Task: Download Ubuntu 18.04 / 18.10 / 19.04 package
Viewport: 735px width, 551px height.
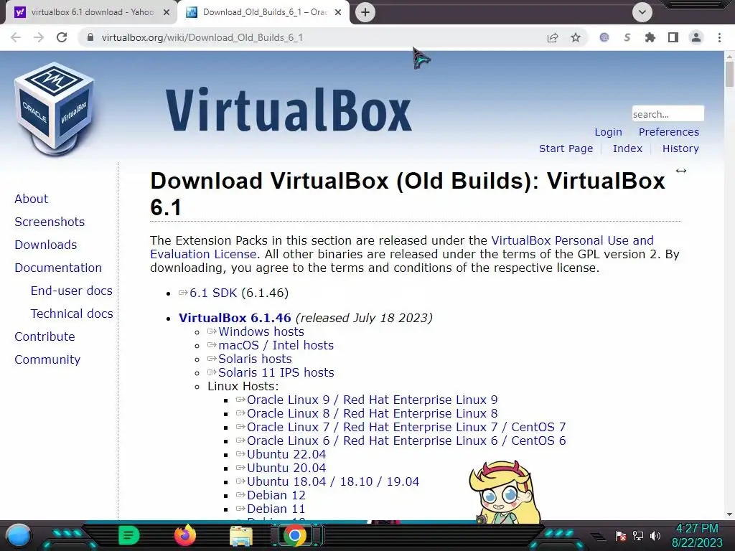Action: click(333, 481)
